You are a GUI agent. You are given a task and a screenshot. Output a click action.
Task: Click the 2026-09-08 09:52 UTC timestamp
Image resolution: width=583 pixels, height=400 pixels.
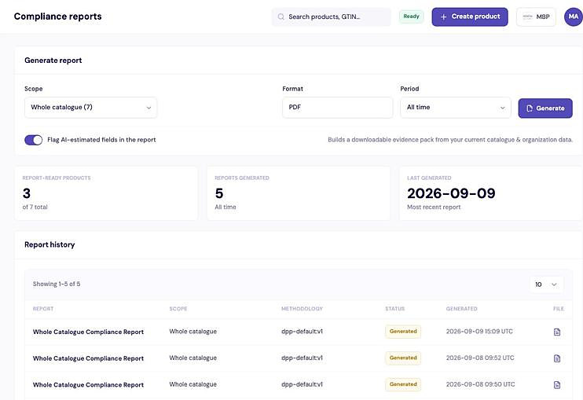(x=480, y=358)
